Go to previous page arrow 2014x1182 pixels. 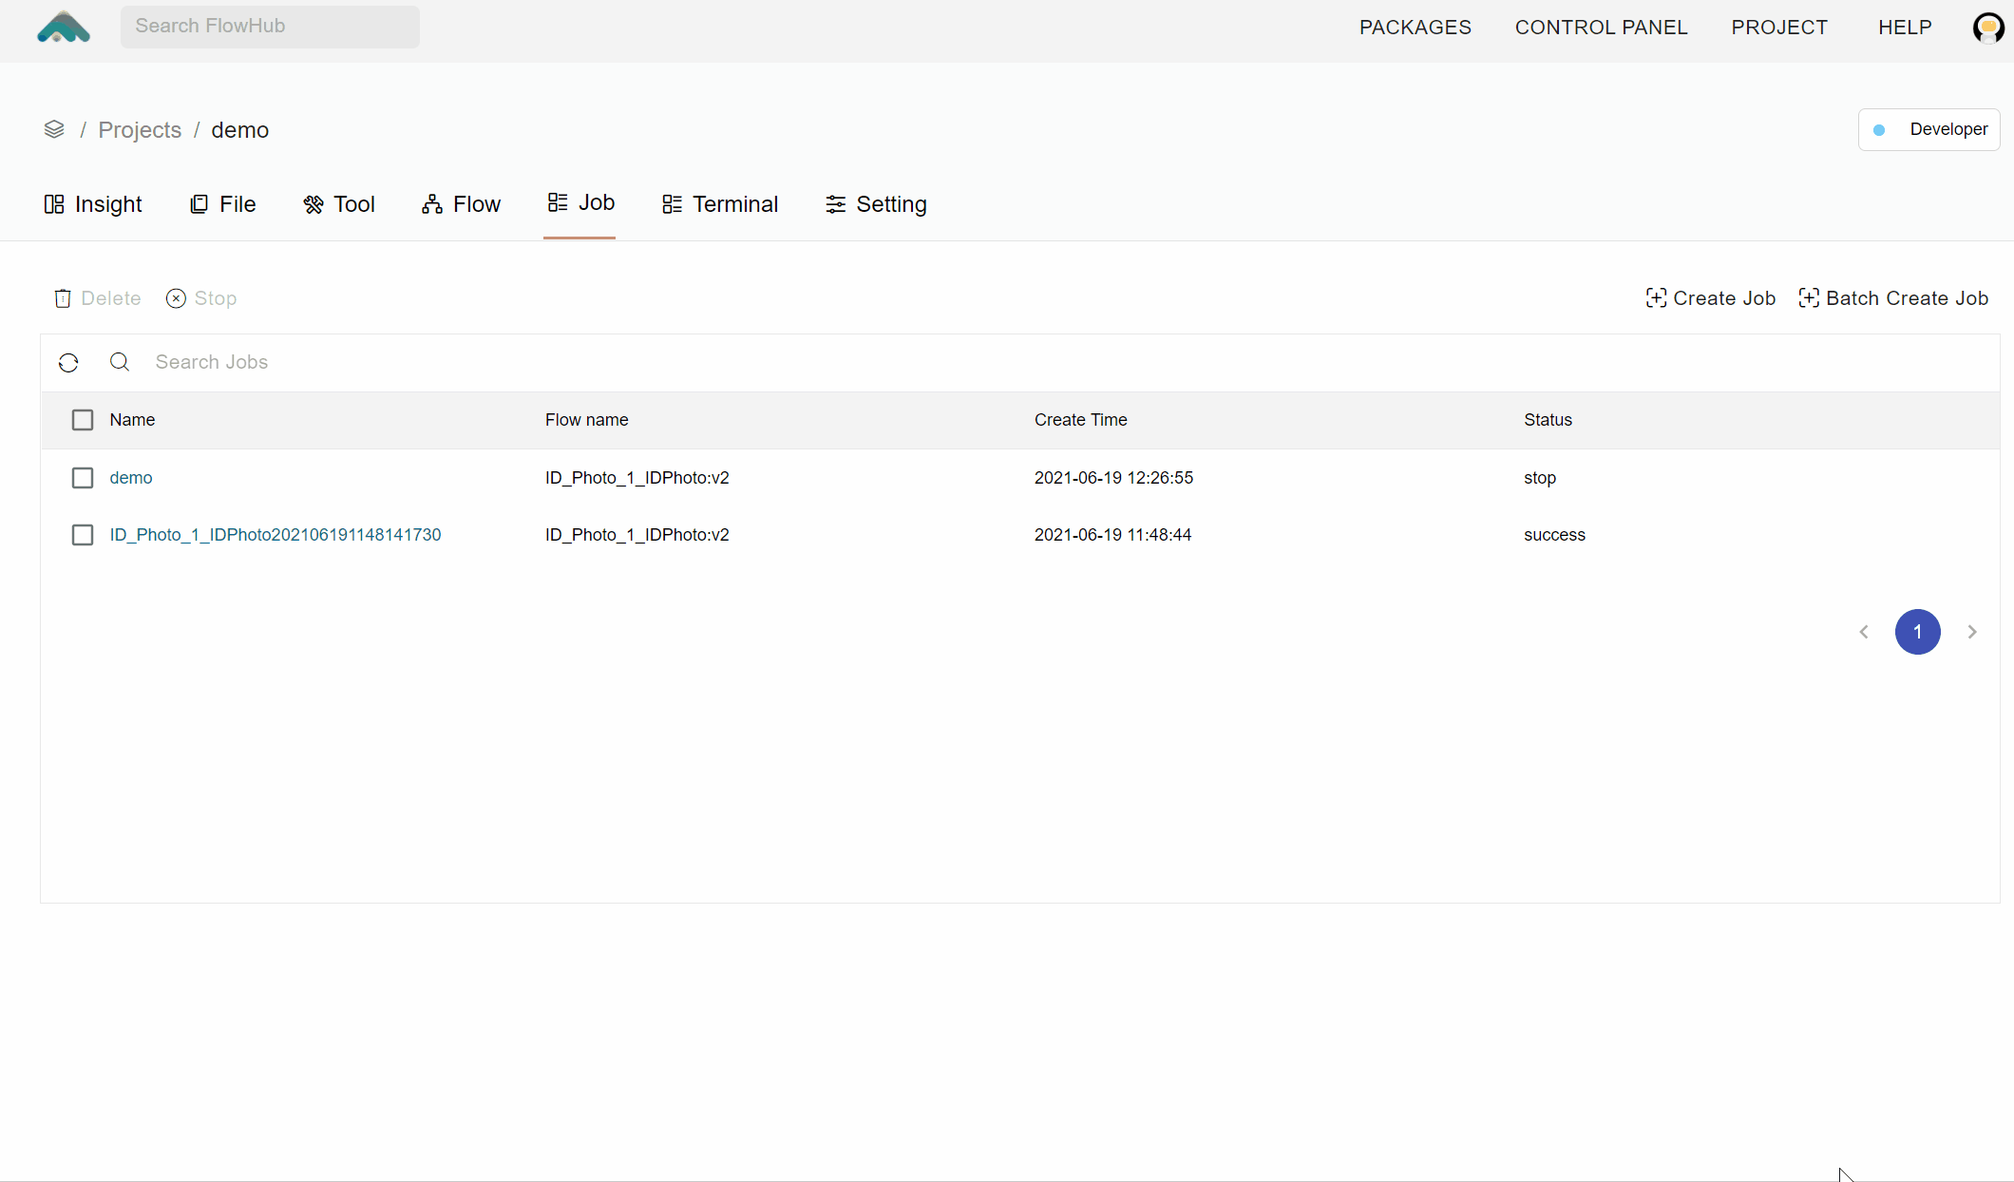(x=1864, y=632)
